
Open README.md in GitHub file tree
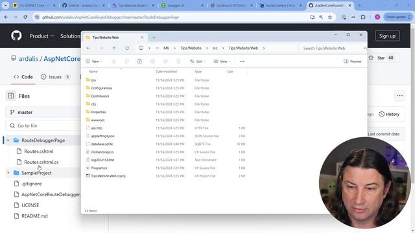click(x=34, y=216)
